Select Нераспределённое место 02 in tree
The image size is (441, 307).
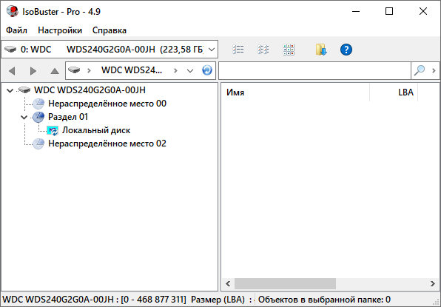107,144
